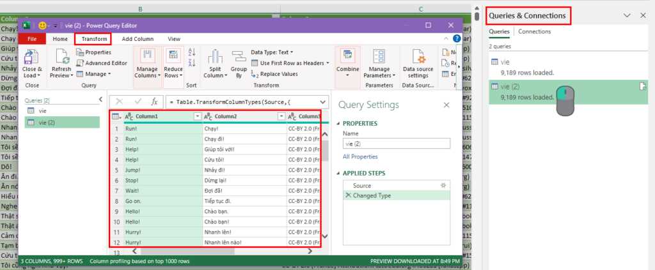Select the vie query in Queries & Connections
This screenshot has height=270, width=655.
point(568,66)
